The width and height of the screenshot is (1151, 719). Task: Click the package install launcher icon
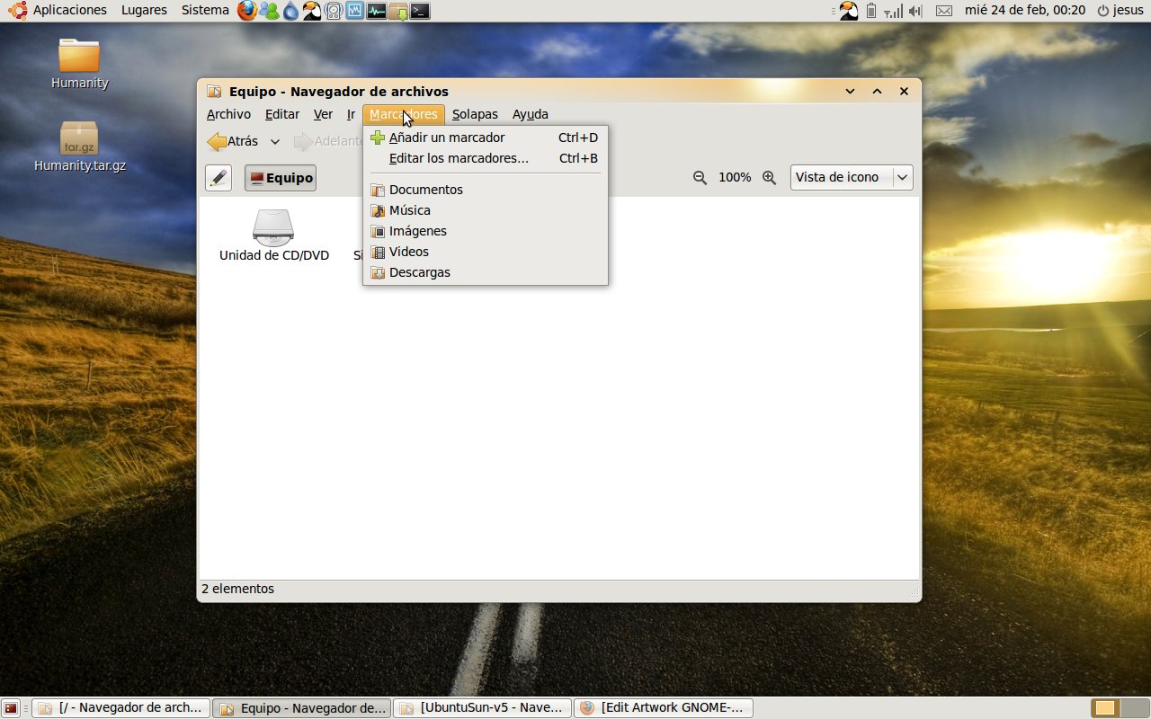397,11
